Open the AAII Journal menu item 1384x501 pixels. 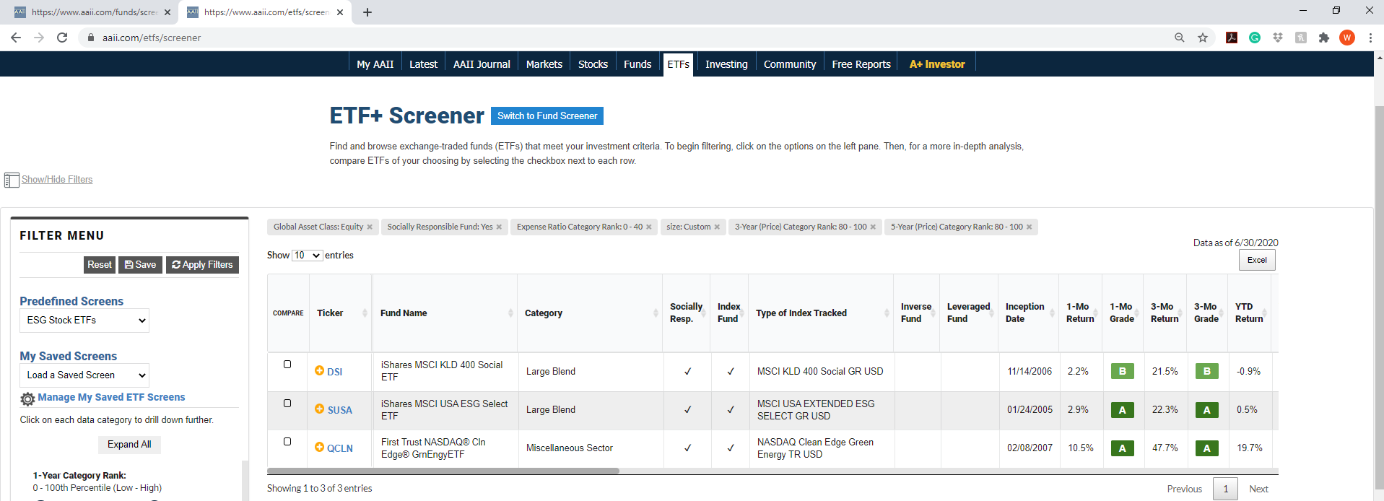click(x=482, y=64)
